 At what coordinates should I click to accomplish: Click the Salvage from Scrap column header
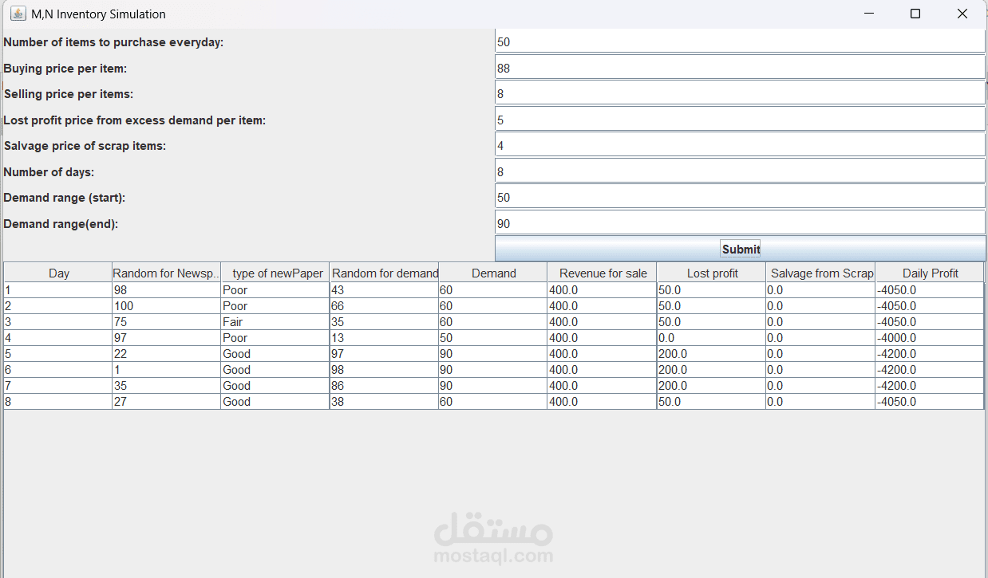pyautogui.click(x=821, y=273)
